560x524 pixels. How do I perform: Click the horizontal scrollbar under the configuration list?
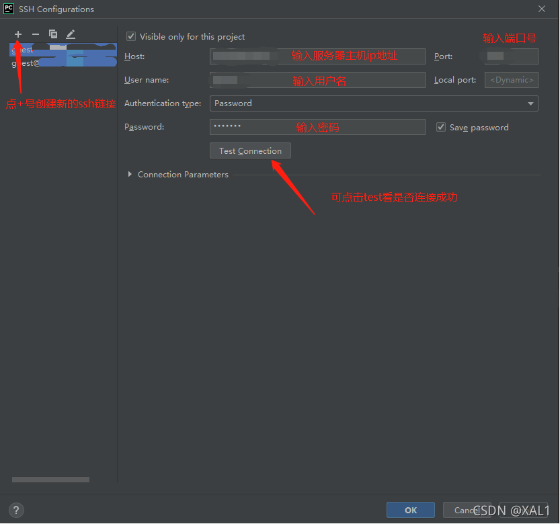[50, 480]
